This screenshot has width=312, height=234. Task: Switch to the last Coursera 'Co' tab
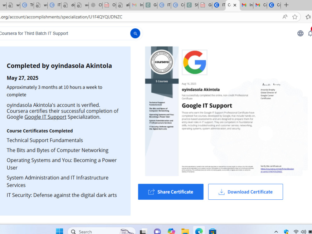coord(275,5)
